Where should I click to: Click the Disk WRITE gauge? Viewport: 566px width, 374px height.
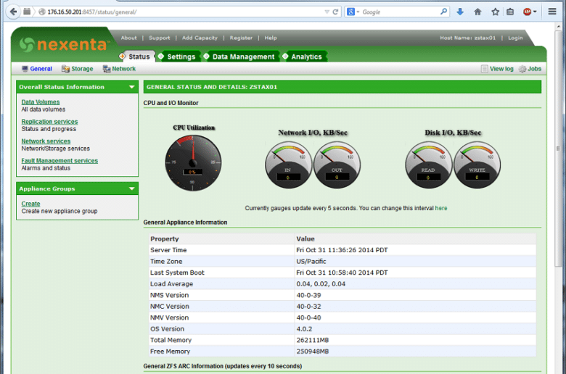coord(477,165)
